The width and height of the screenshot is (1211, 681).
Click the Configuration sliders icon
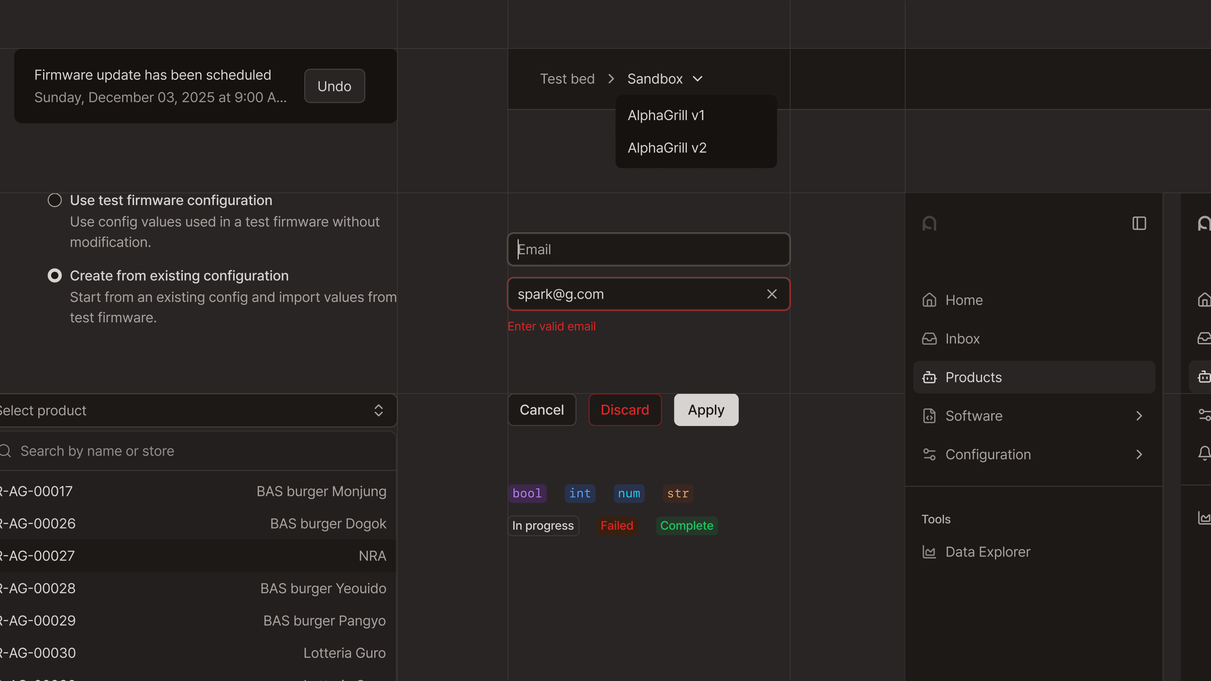coord(929,454)
